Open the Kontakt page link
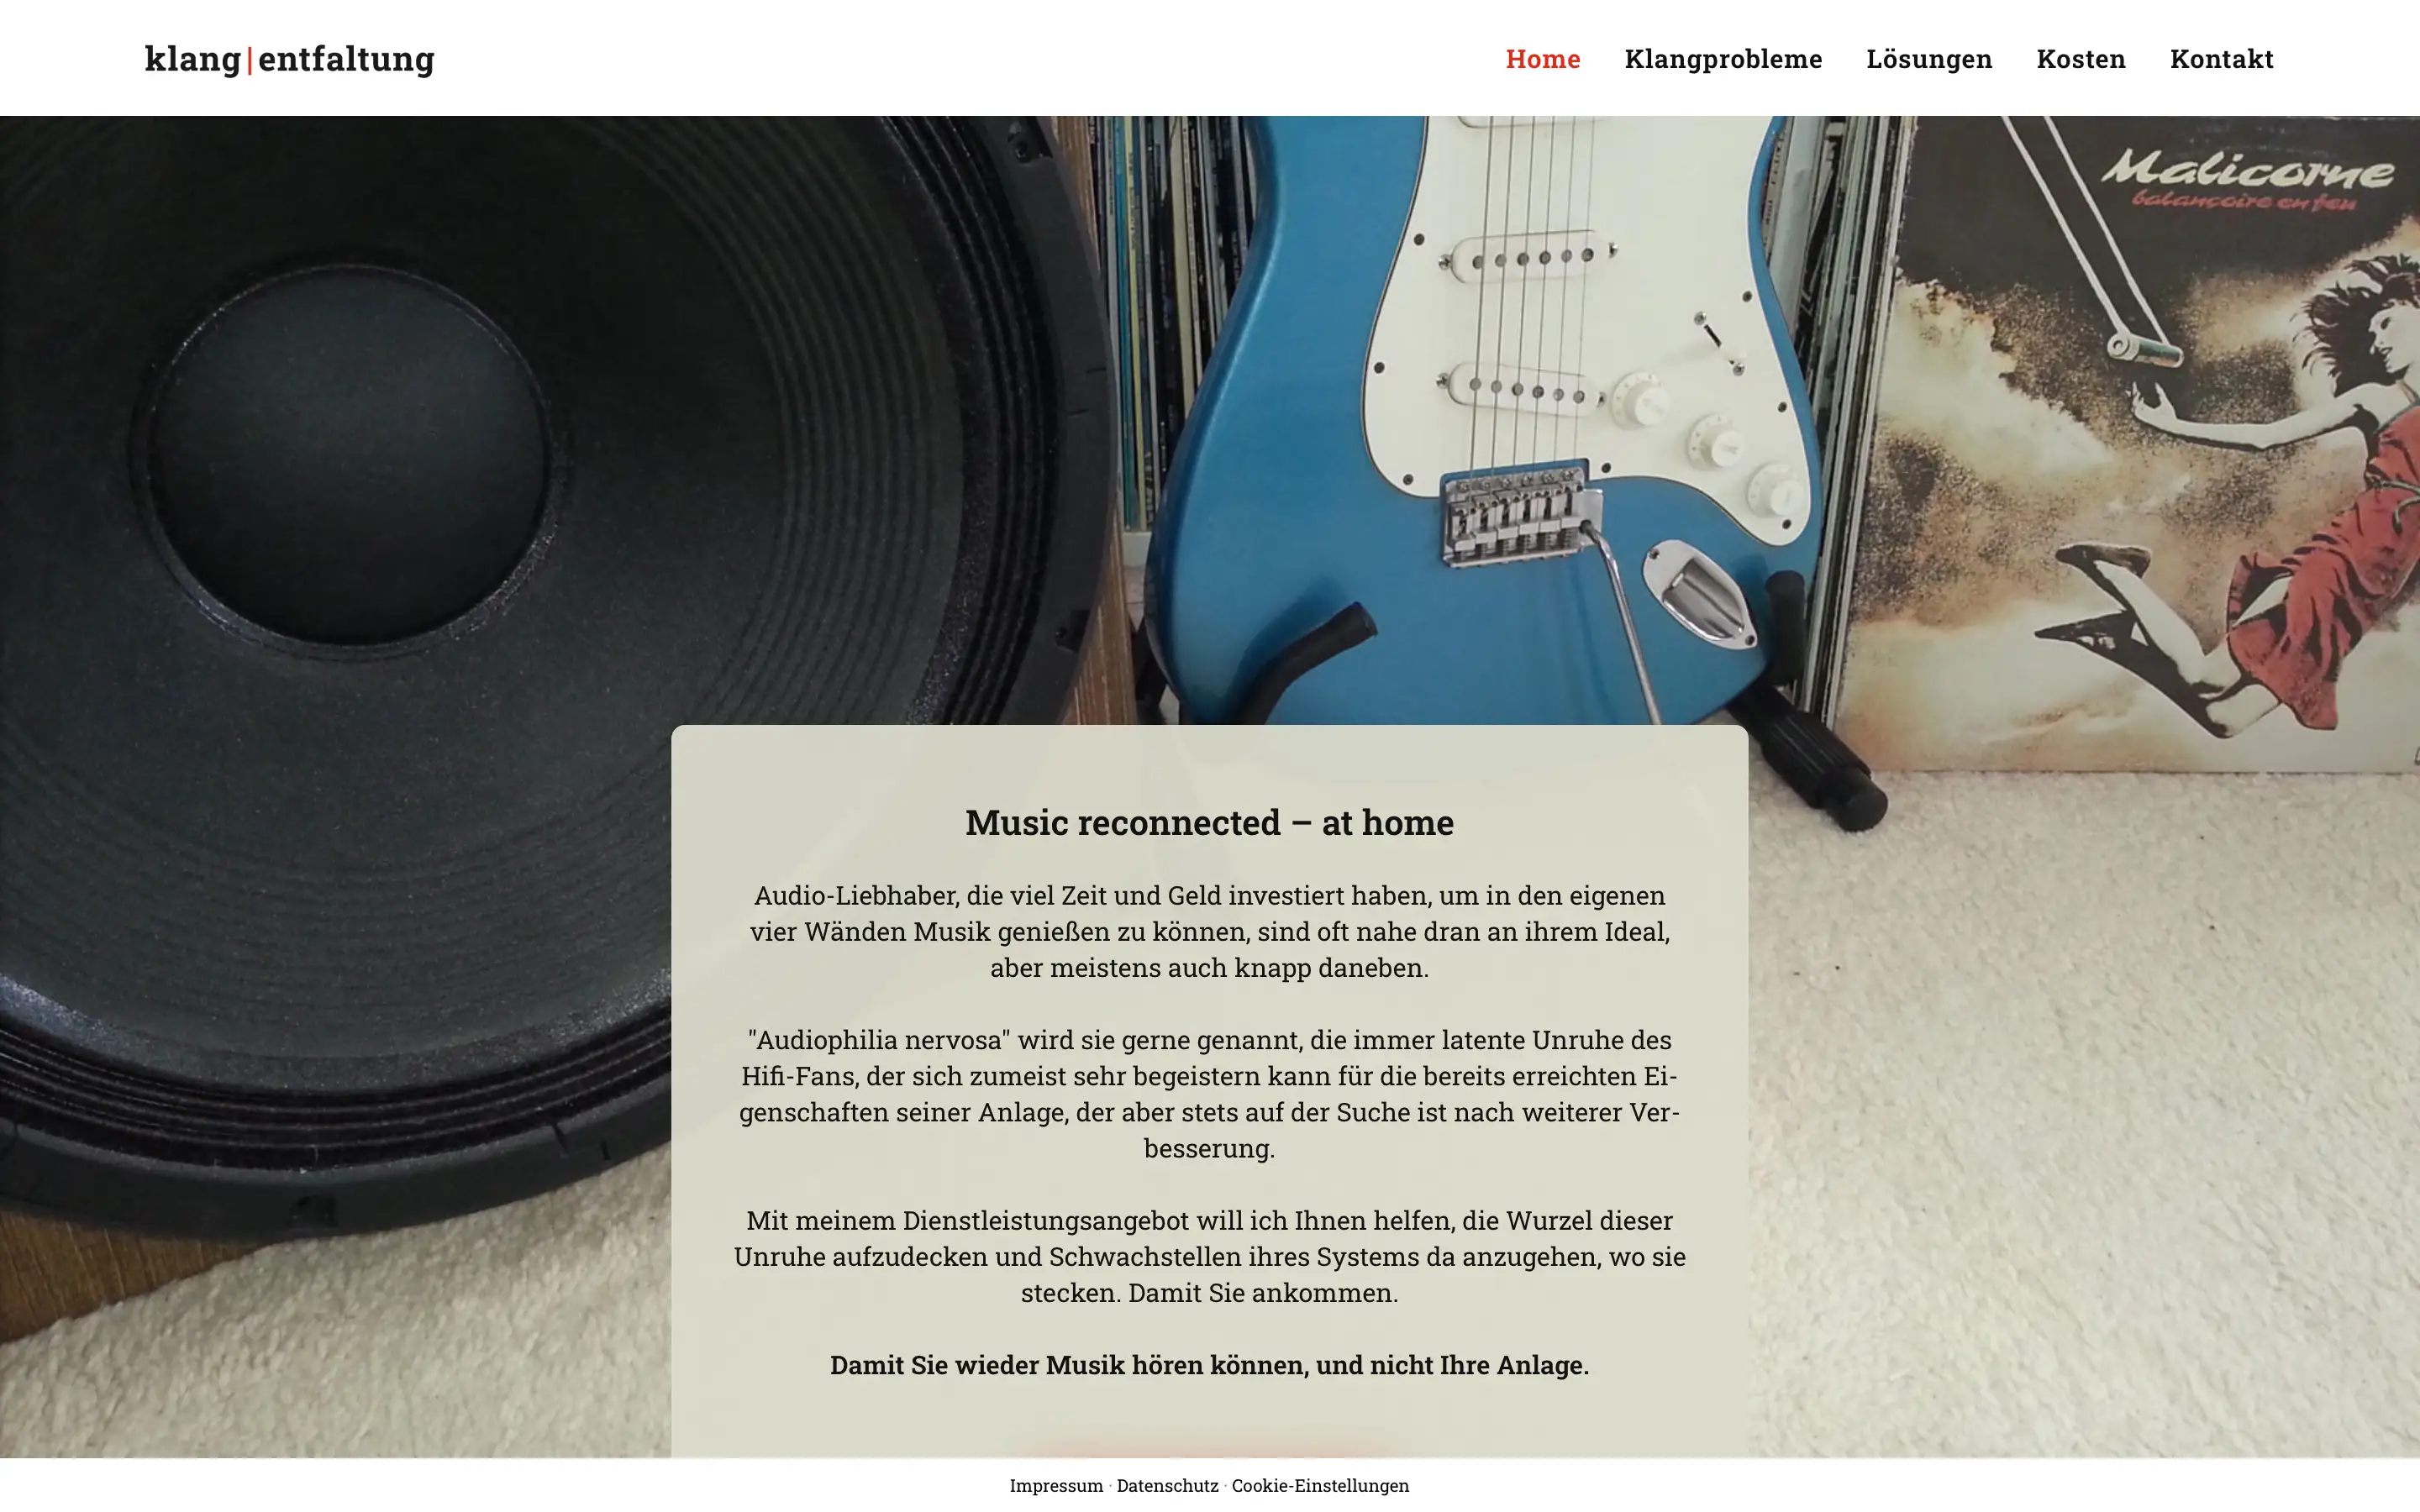This screenshot has width=2420, height=1512. coord(2221,59)
